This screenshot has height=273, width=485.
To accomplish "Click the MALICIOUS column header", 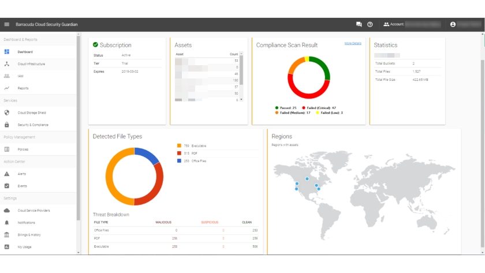I will pos(163,222).
